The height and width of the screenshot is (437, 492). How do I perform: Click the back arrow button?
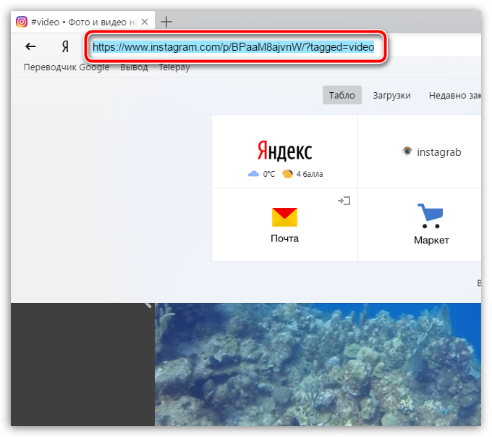pyautogui.click(x=30, y=46)
